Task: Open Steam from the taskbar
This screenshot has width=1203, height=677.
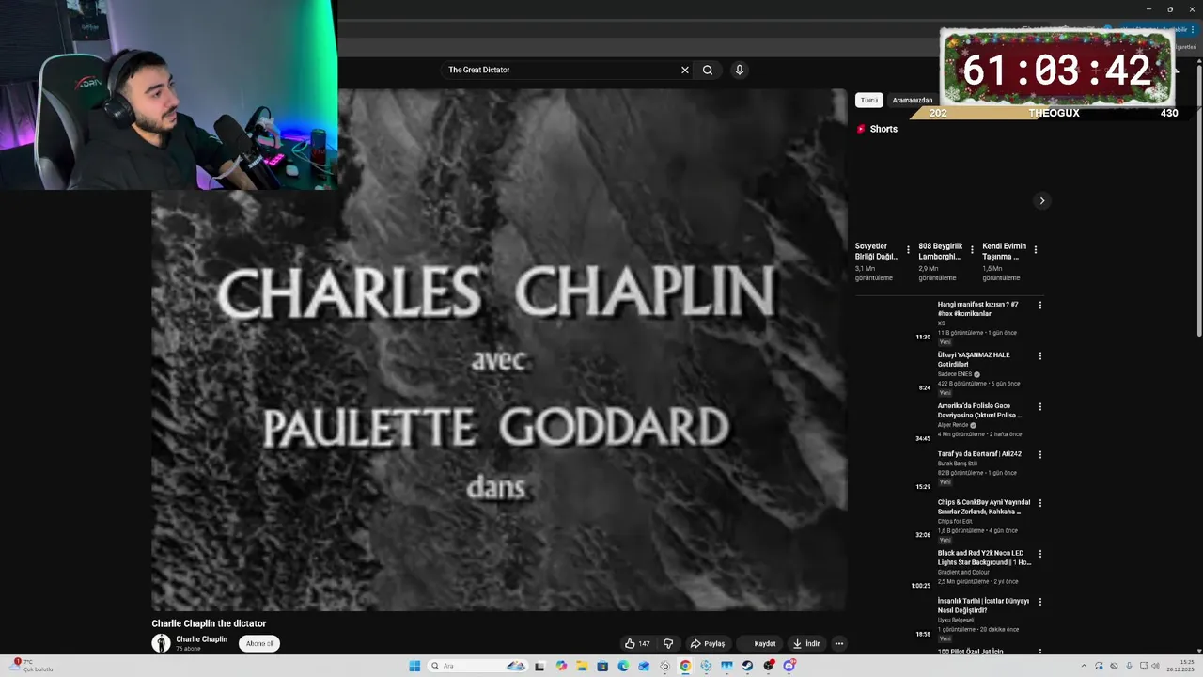Action: [x=747, y=666]
